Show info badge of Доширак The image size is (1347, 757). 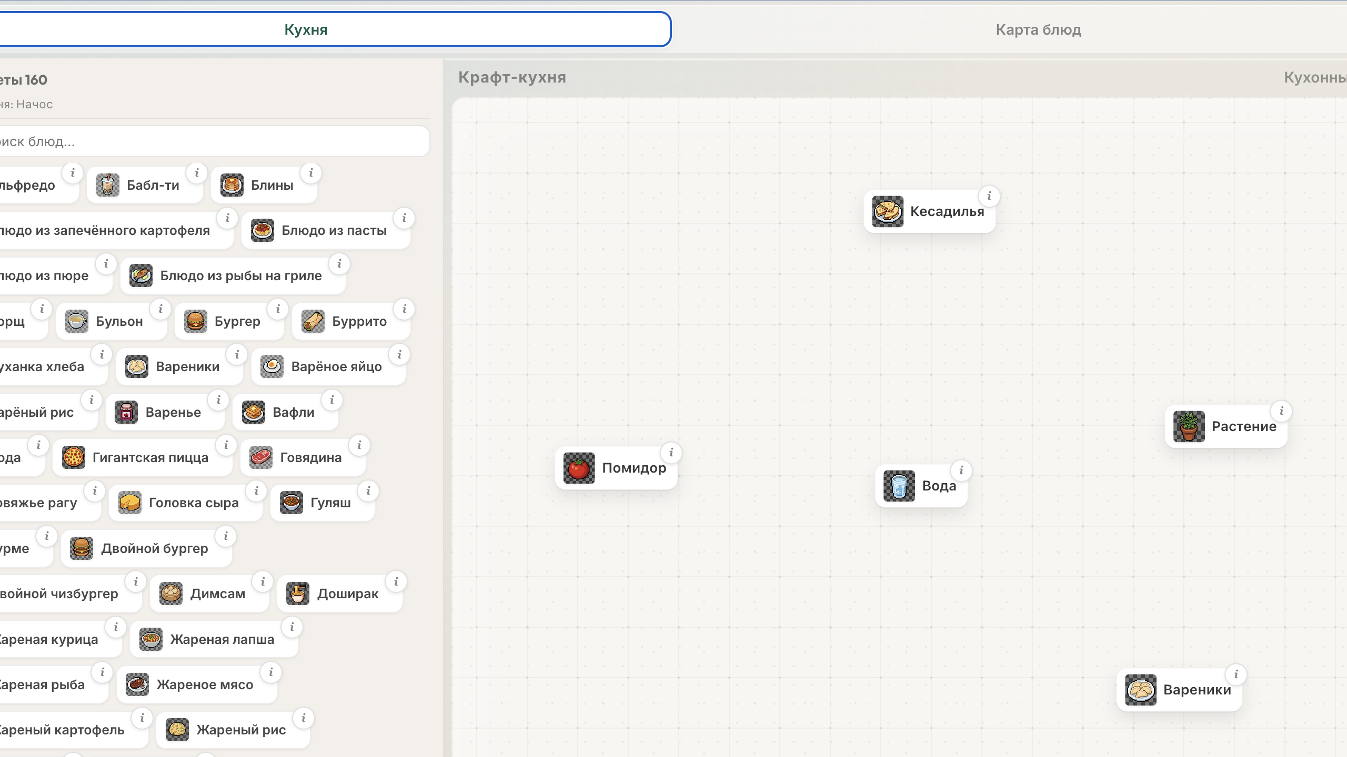point(396,582)
